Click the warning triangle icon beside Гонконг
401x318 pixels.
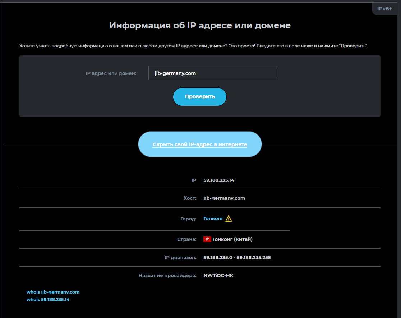click(229, 218)
